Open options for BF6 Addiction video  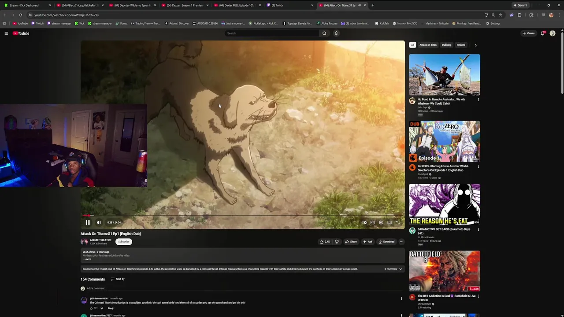(x=479, y=296)
